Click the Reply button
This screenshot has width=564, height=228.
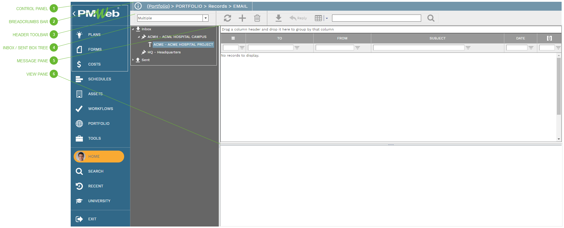(298, 18)
